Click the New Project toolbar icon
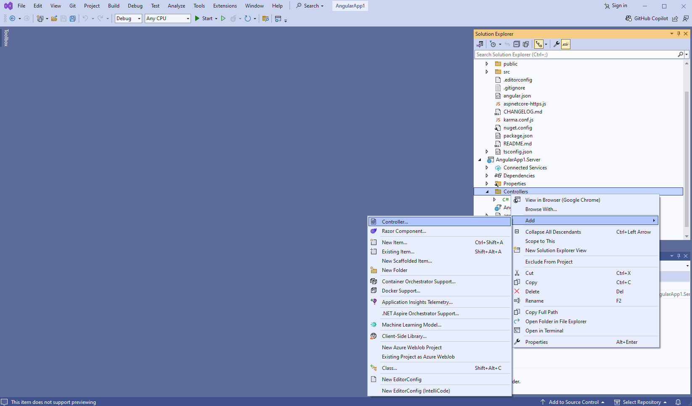 pos(40,18)
